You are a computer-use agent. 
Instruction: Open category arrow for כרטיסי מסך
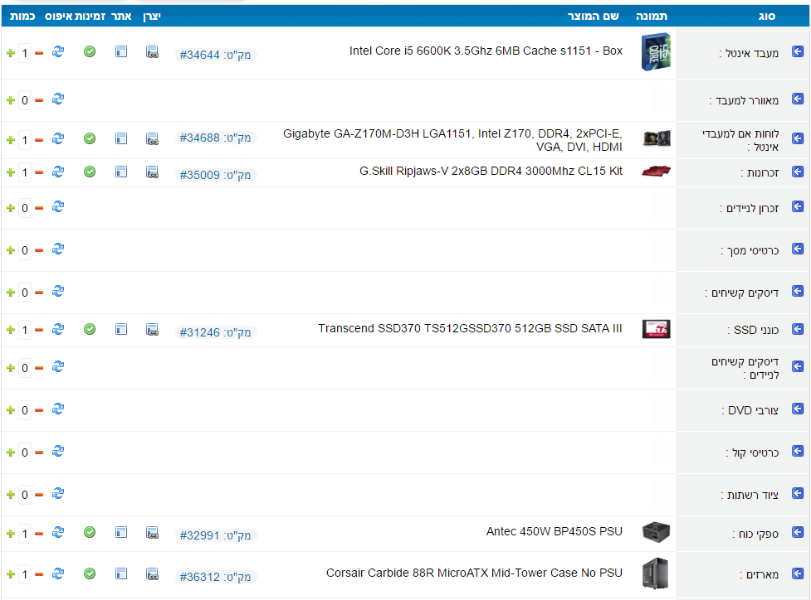tap(798, 249)
